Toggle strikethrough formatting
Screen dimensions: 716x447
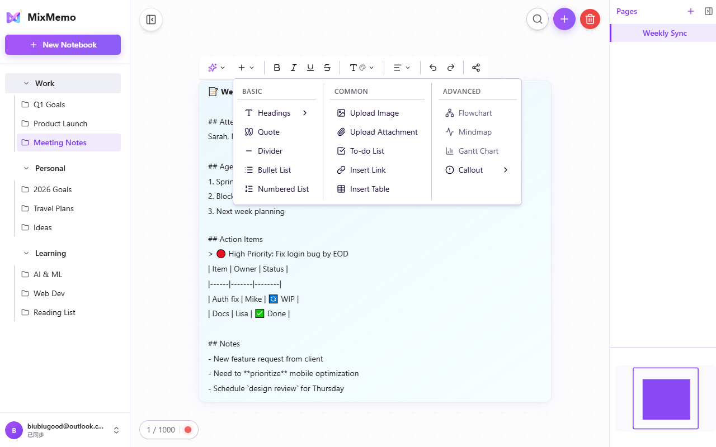coord(327,68)
